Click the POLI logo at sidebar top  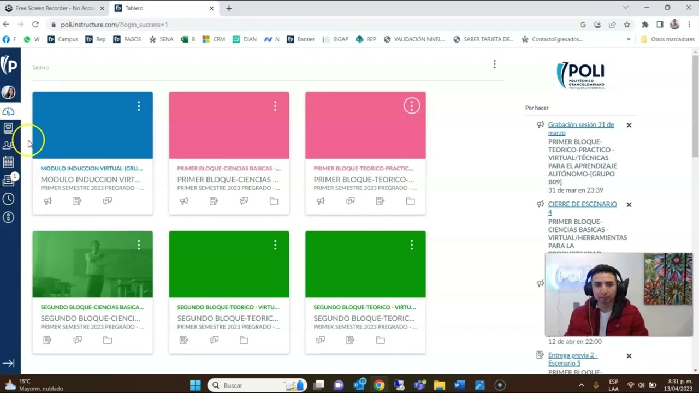coord(9,64)
